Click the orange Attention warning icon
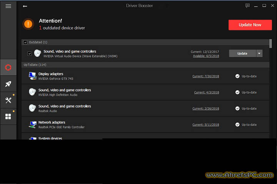 (x=28, y=24)
